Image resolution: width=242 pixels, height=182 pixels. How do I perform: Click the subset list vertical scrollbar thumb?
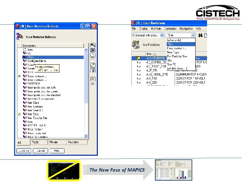point(86,78)
